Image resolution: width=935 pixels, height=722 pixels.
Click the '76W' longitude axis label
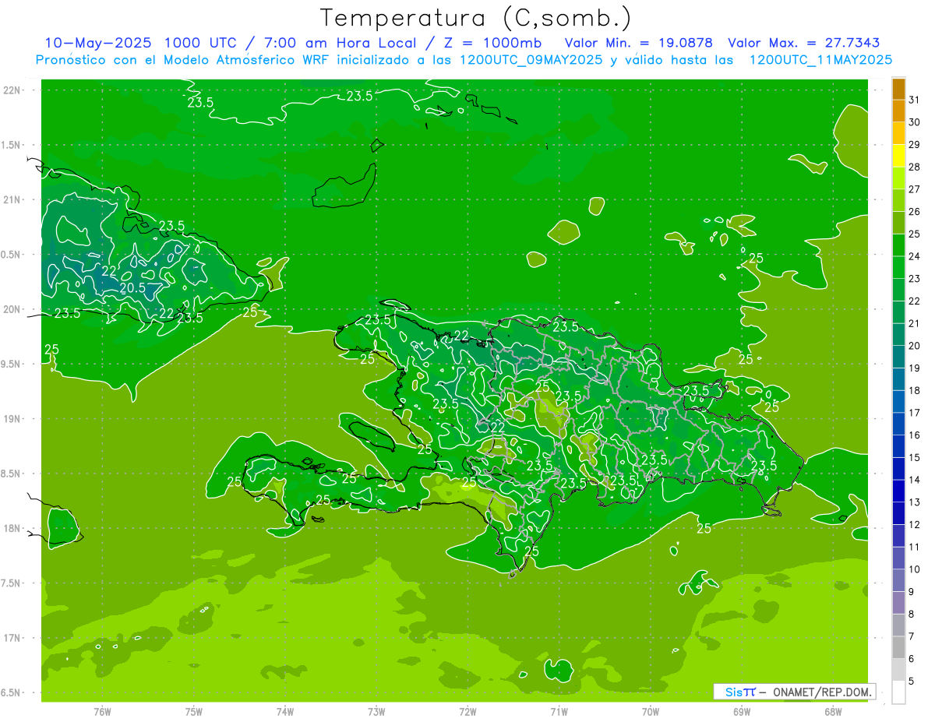click(102, 712)
